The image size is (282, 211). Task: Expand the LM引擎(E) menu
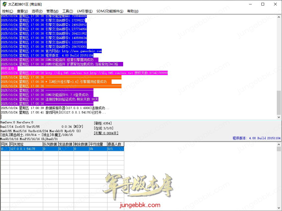click(x=85, y=11)
